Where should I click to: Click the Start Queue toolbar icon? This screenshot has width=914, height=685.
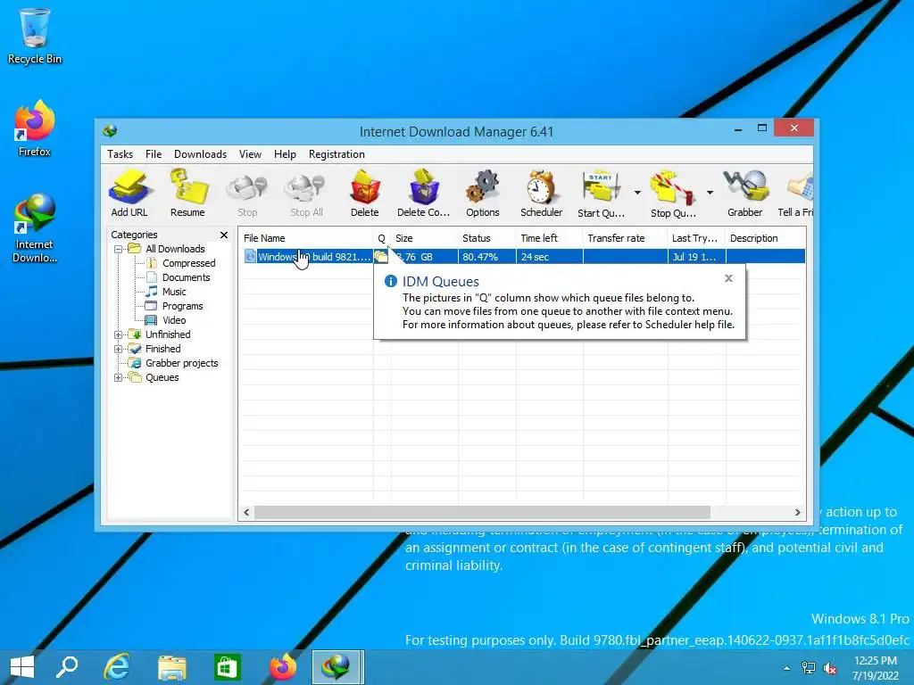601,194
